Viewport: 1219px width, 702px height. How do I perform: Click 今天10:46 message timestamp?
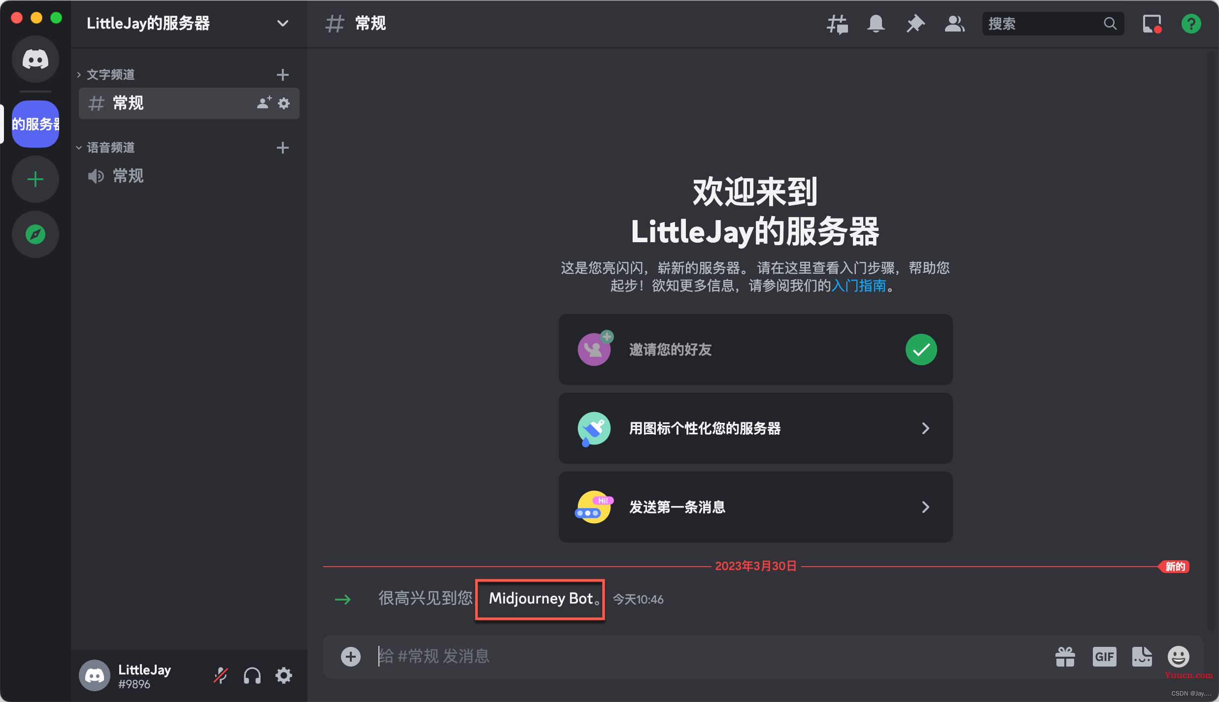638,600
